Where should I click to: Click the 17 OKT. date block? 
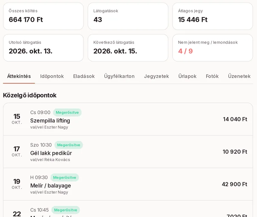pyautogui.click(x=17, y=151)
